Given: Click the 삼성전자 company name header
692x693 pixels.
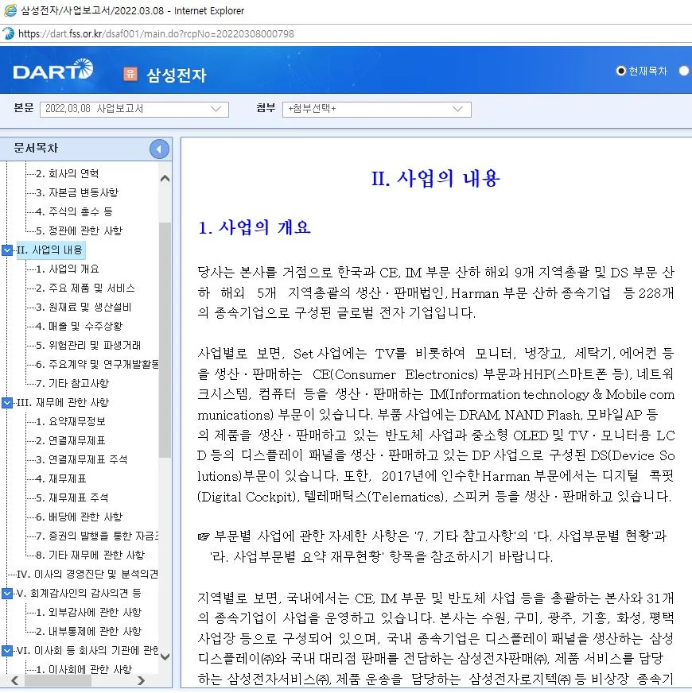Looking at the screenshot, I should pos(177,75).
